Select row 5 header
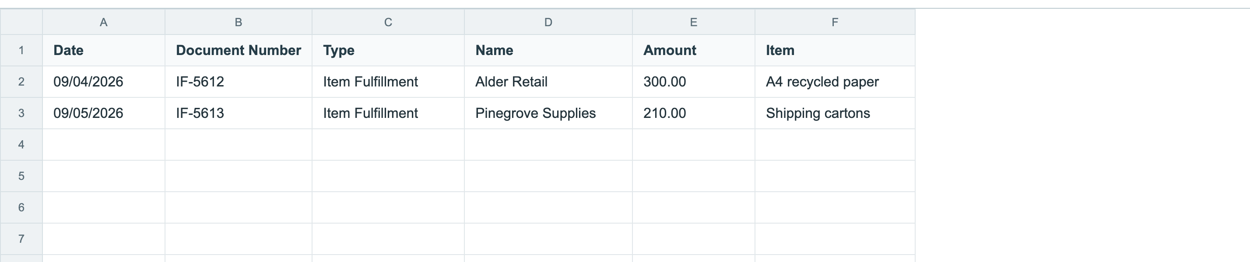 [x=21, y=176]
